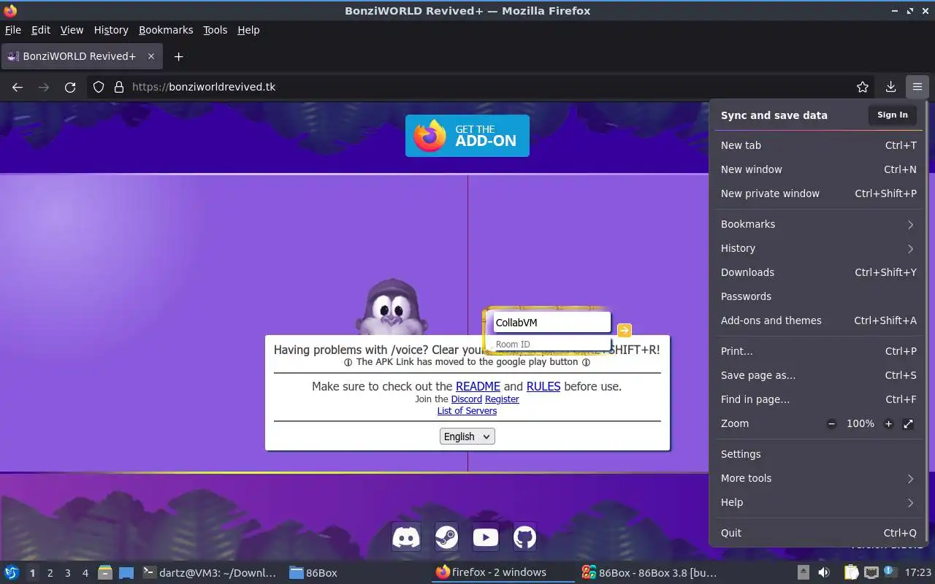
Task: Click the purple Bonzi gorilla character
Action: pyautogui.click(x=392, y=307)
